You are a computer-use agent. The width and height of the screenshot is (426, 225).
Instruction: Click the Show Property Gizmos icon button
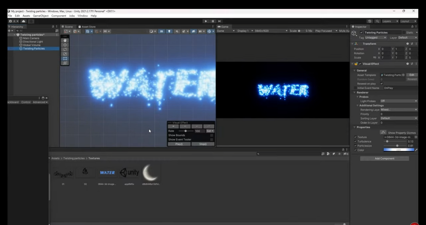pos(383,132)
